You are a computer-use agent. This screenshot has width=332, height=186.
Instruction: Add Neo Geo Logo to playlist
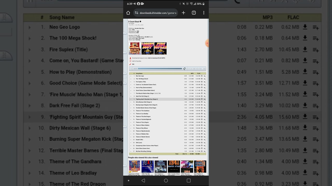[x=204, y=76]
